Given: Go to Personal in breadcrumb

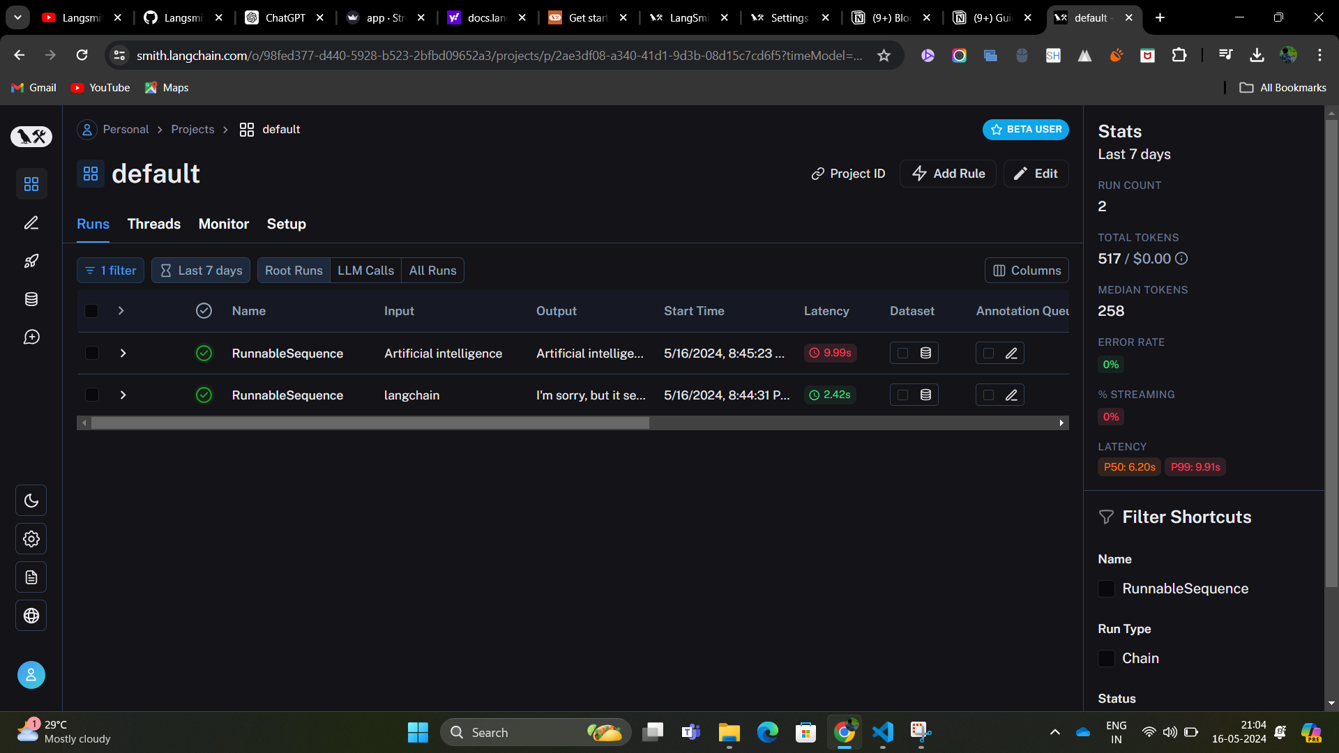Looking at the screenshot, I should (126, 130).
